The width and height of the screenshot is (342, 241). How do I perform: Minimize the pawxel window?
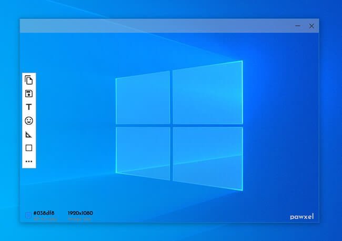298,26
